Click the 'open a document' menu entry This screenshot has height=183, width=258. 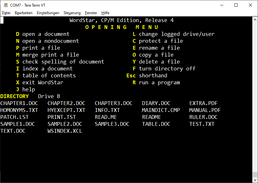pos(46,34)
